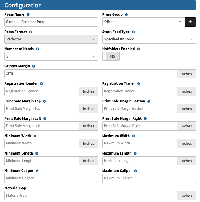The height and width of the screenshot is (202, 200).
Task: Click the Press Name text field
Action: coord(51,22)
